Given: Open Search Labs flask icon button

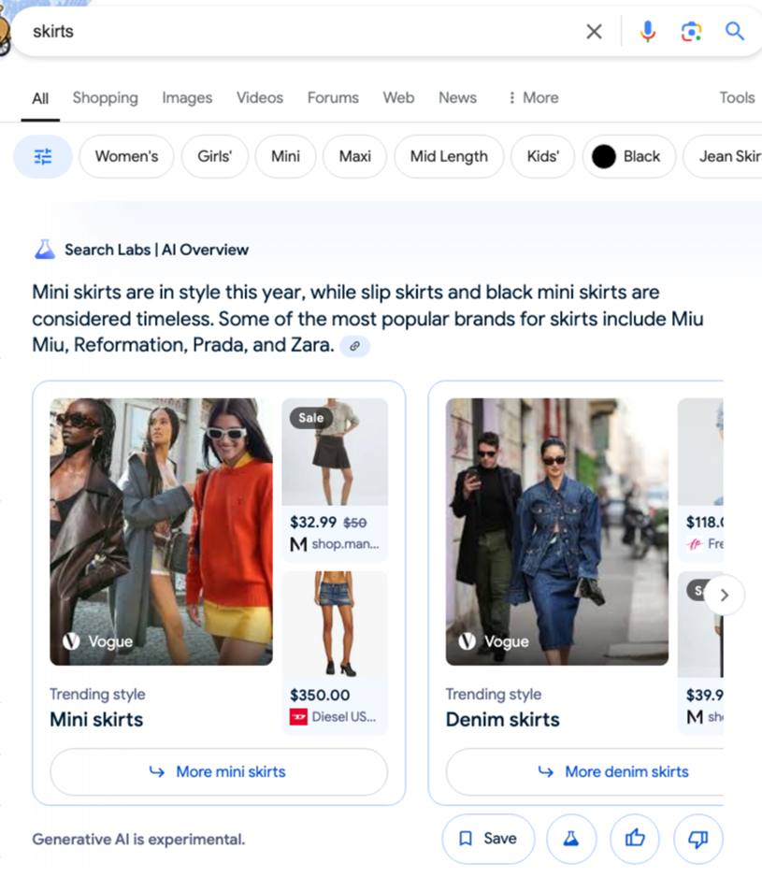Looking at the screenshot, I should 570,839.
